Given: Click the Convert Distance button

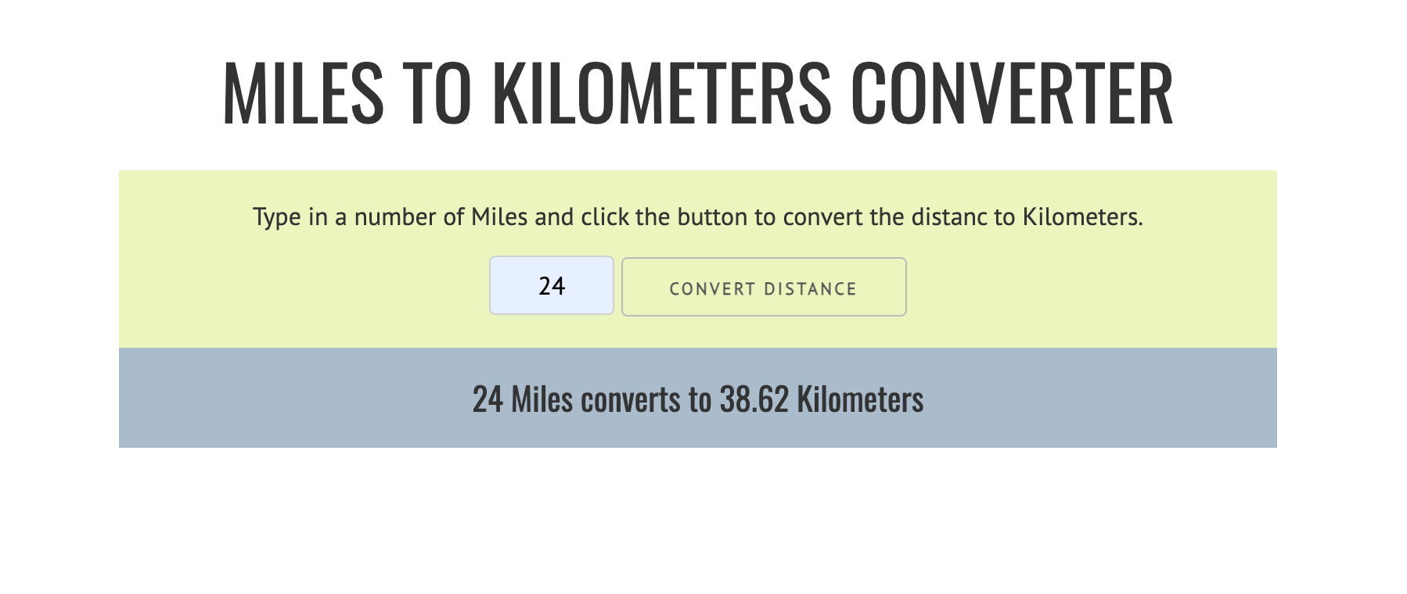Looking at the screenshot, I should pos(764,287).
